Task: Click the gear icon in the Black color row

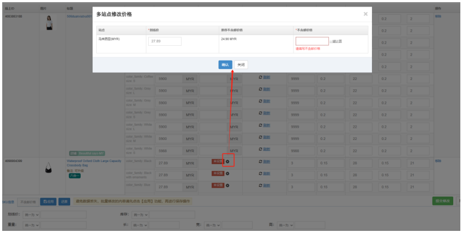Action: click(x=228, y=161)
